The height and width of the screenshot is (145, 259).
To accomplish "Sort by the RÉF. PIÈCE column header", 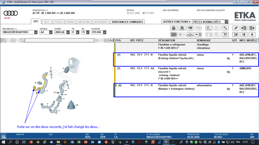I will coord(137,40).
